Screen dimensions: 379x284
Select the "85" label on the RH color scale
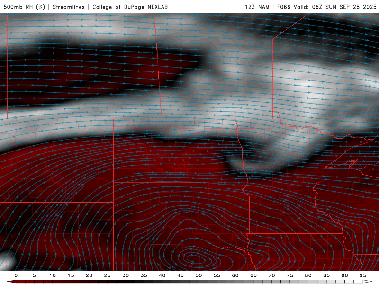coord(326,275)
